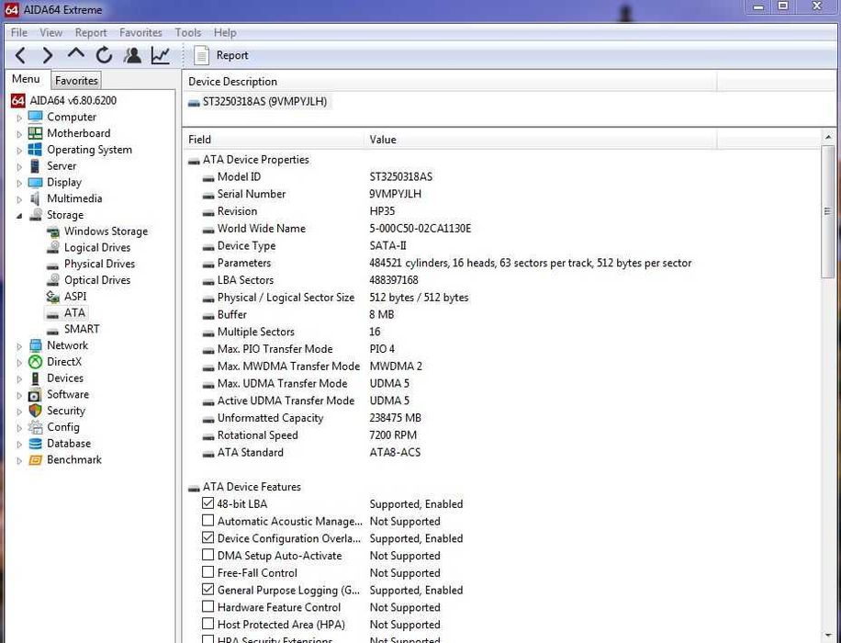Screen dimensions: 841x643
Task: Sort by the Value column header
Action: point(540,140)
